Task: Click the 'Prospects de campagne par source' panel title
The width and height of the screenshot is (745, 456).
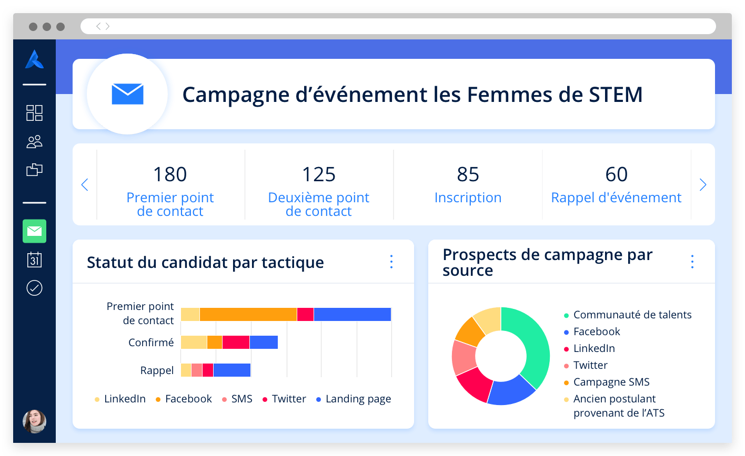Action: click(547, 262)
